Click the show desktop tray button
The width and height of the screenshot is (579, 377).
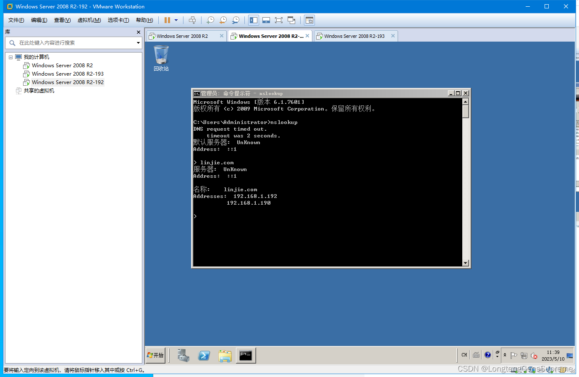point(570,356)
